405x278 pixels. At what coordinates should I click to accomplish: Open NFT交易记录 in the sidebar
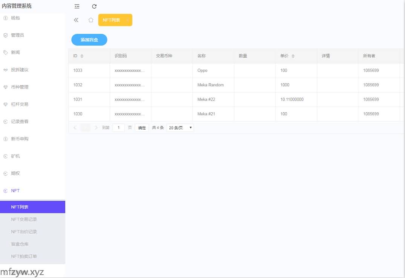[x=24, y=219]
